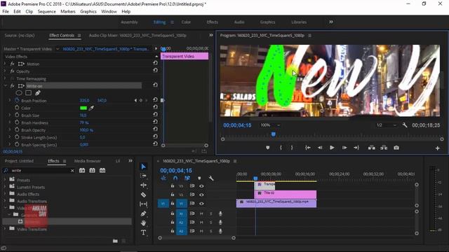Add marker in timeline panel
Screen dimensions: 449x252
pyautogui.click(x=199, y=178)
